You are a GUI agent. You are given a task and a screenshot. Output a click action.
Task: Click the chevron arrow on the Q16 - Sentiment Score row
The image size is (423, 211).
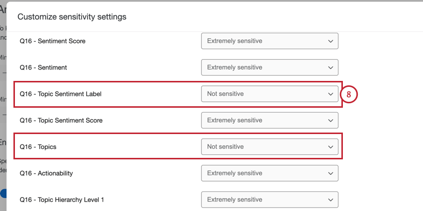tap(330, 41)
